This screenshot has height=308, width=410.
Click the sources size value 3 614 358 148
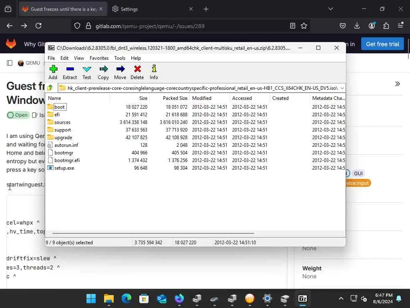(x=133, y=122)
